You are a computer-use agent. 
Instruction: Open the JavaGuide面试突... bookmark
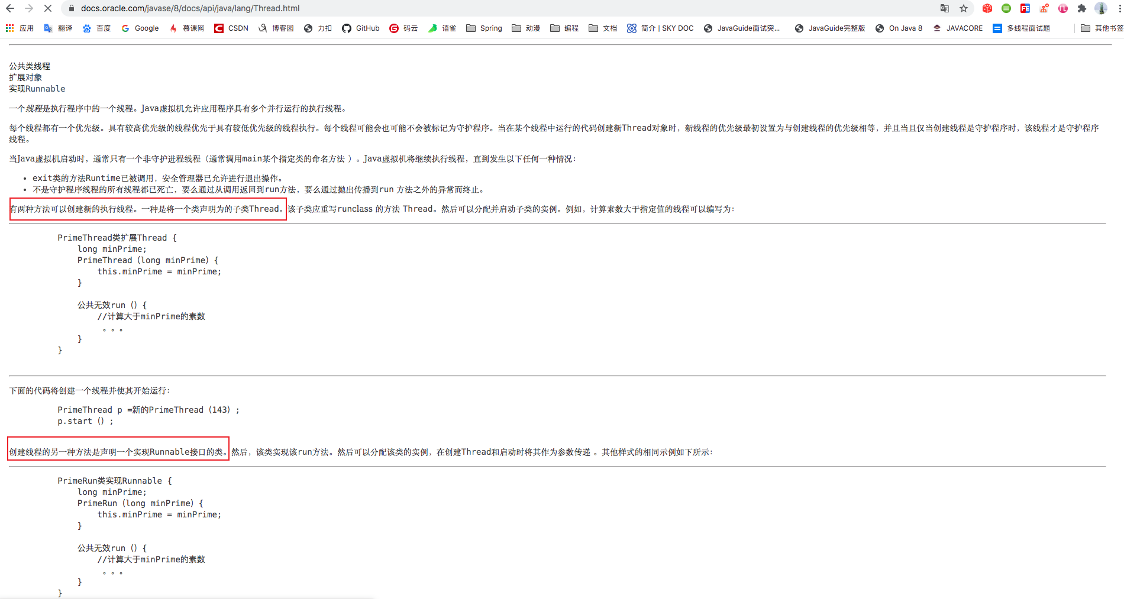point(742,28)
